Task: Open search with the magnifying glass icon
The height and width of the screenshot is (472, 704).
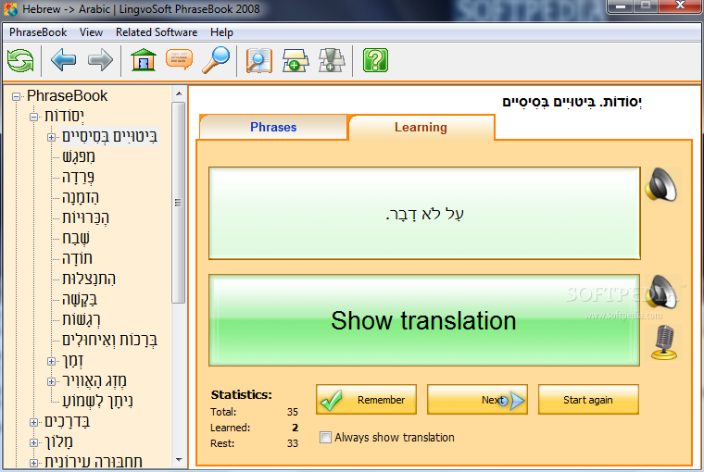Action: coord(216,60)
